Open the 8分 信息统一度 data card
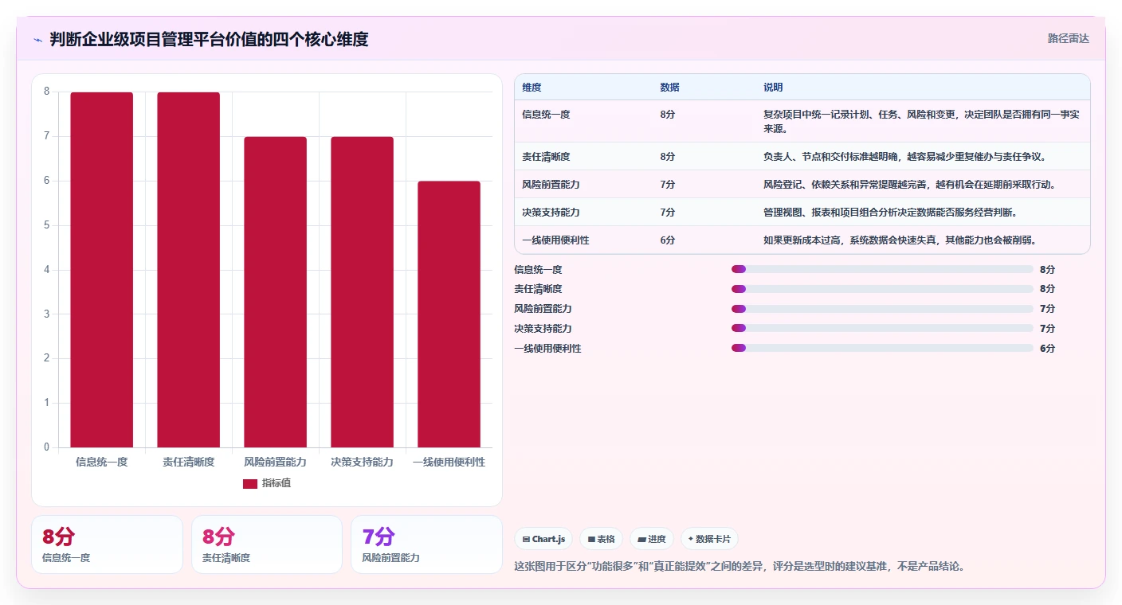 pyautogui.click(x=107, y=544)
